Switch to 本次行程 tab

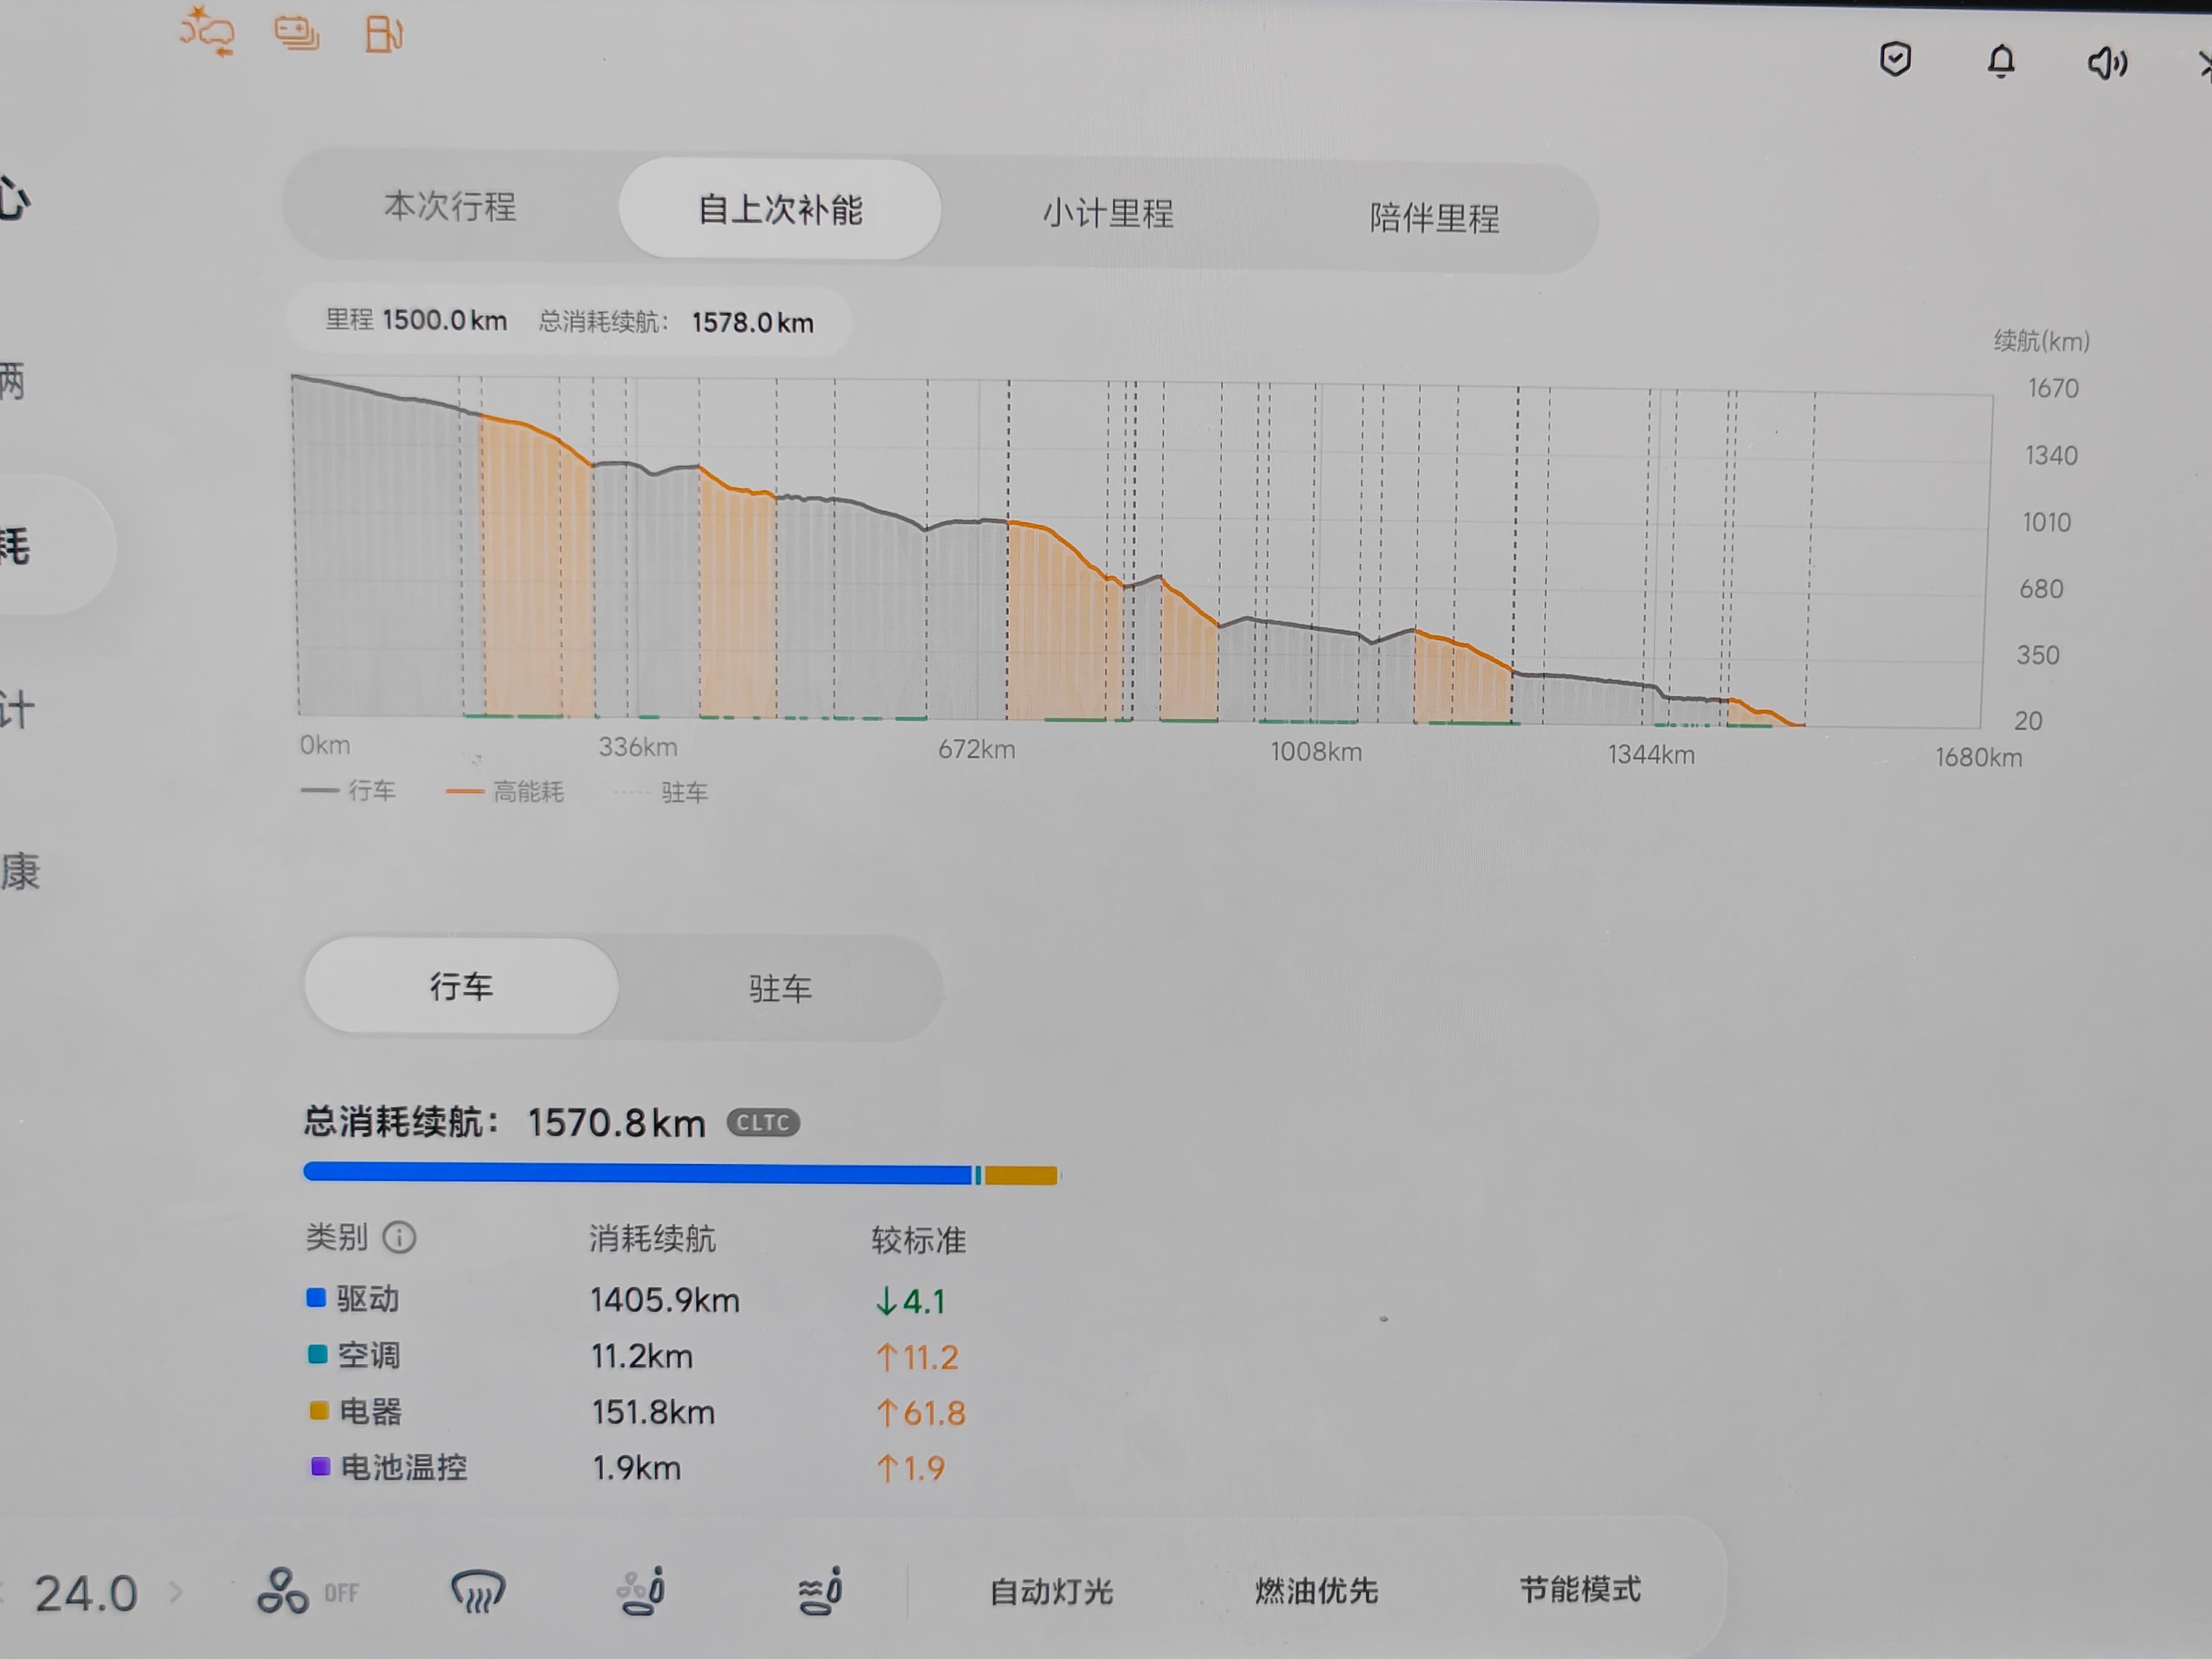pos(450,206)
